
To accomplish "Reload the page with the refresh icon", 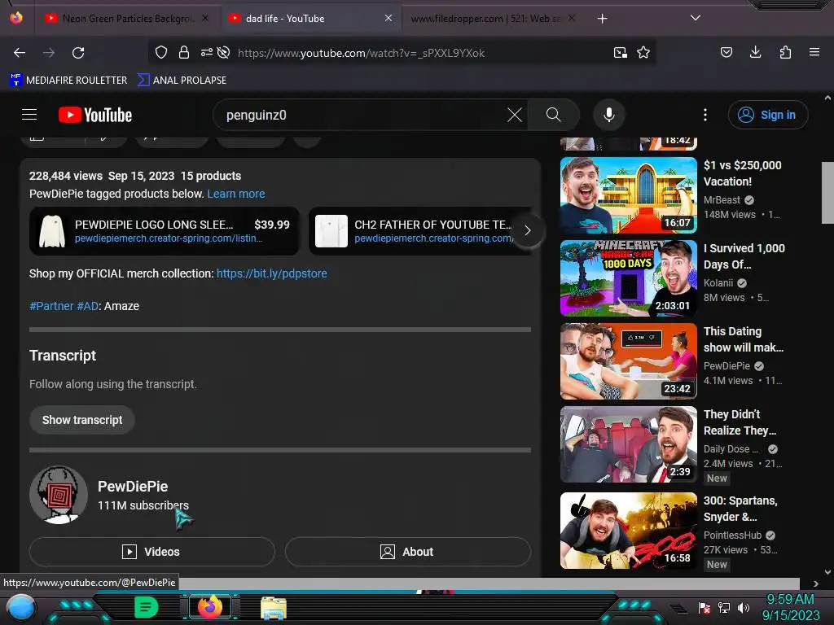I will [78, 53].
